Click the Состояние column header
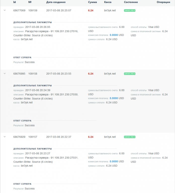175x193 pixels. (131, 2)
